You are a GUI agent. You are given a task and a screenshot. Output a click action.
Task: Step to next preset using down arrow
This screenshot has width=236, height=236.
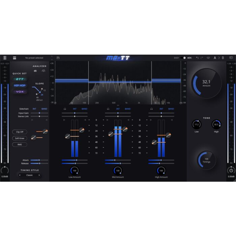(x=52, y=60)
